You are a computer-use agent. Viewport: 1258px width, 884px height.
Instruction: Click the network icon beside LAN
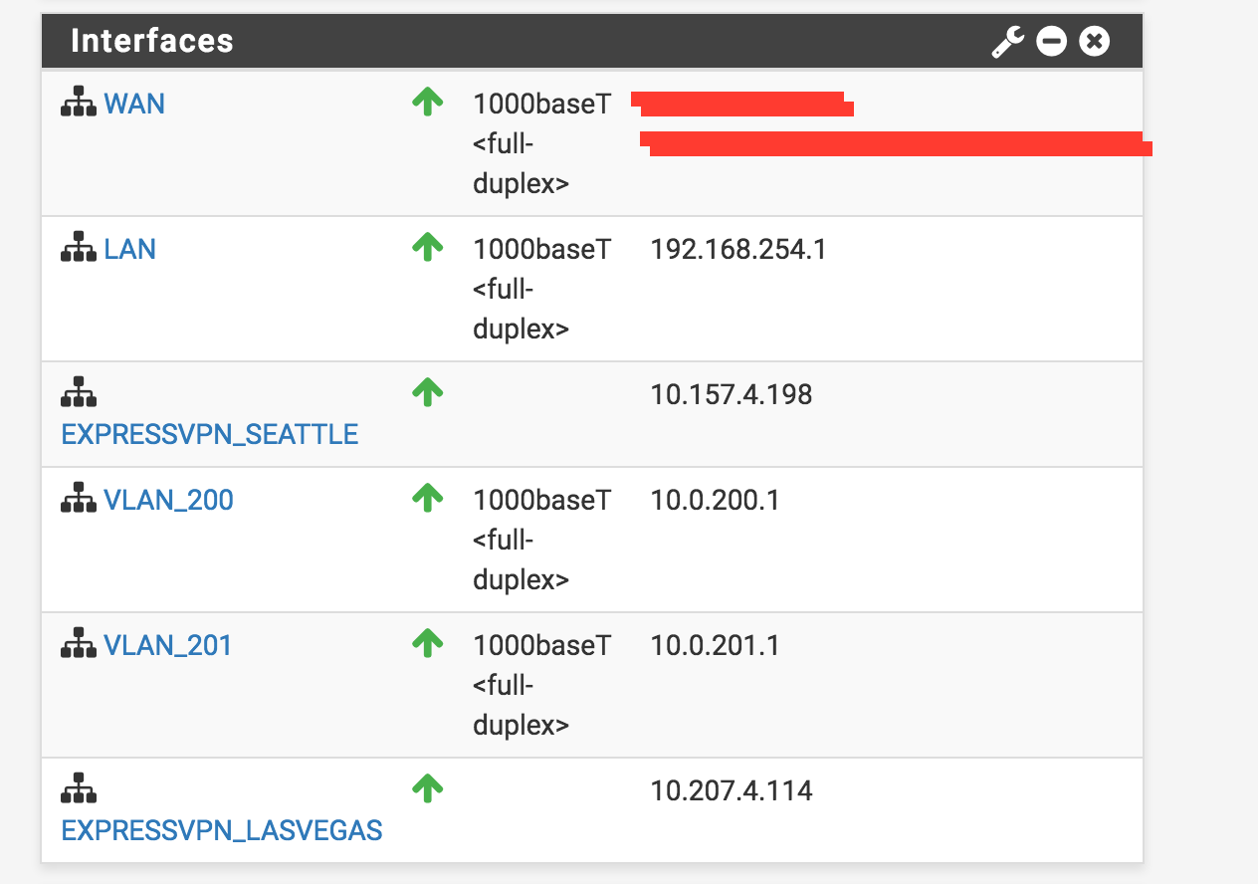pyautogui.click(x=79, y=248)
